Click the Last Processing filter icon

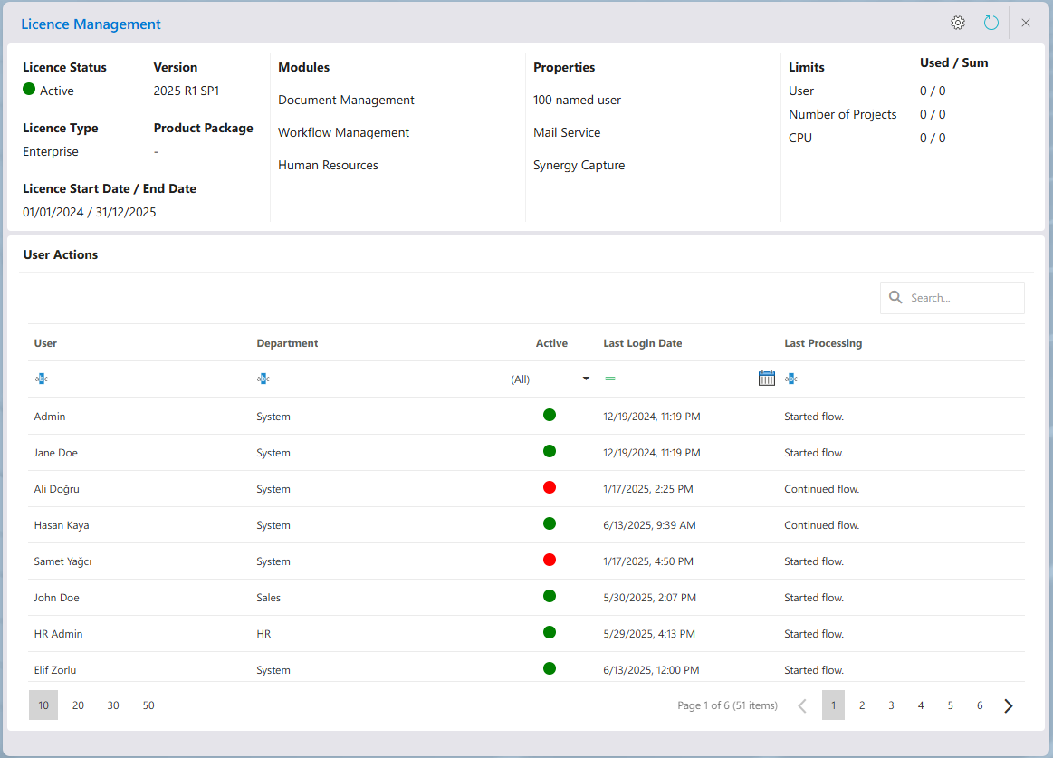tap(791, 379)
